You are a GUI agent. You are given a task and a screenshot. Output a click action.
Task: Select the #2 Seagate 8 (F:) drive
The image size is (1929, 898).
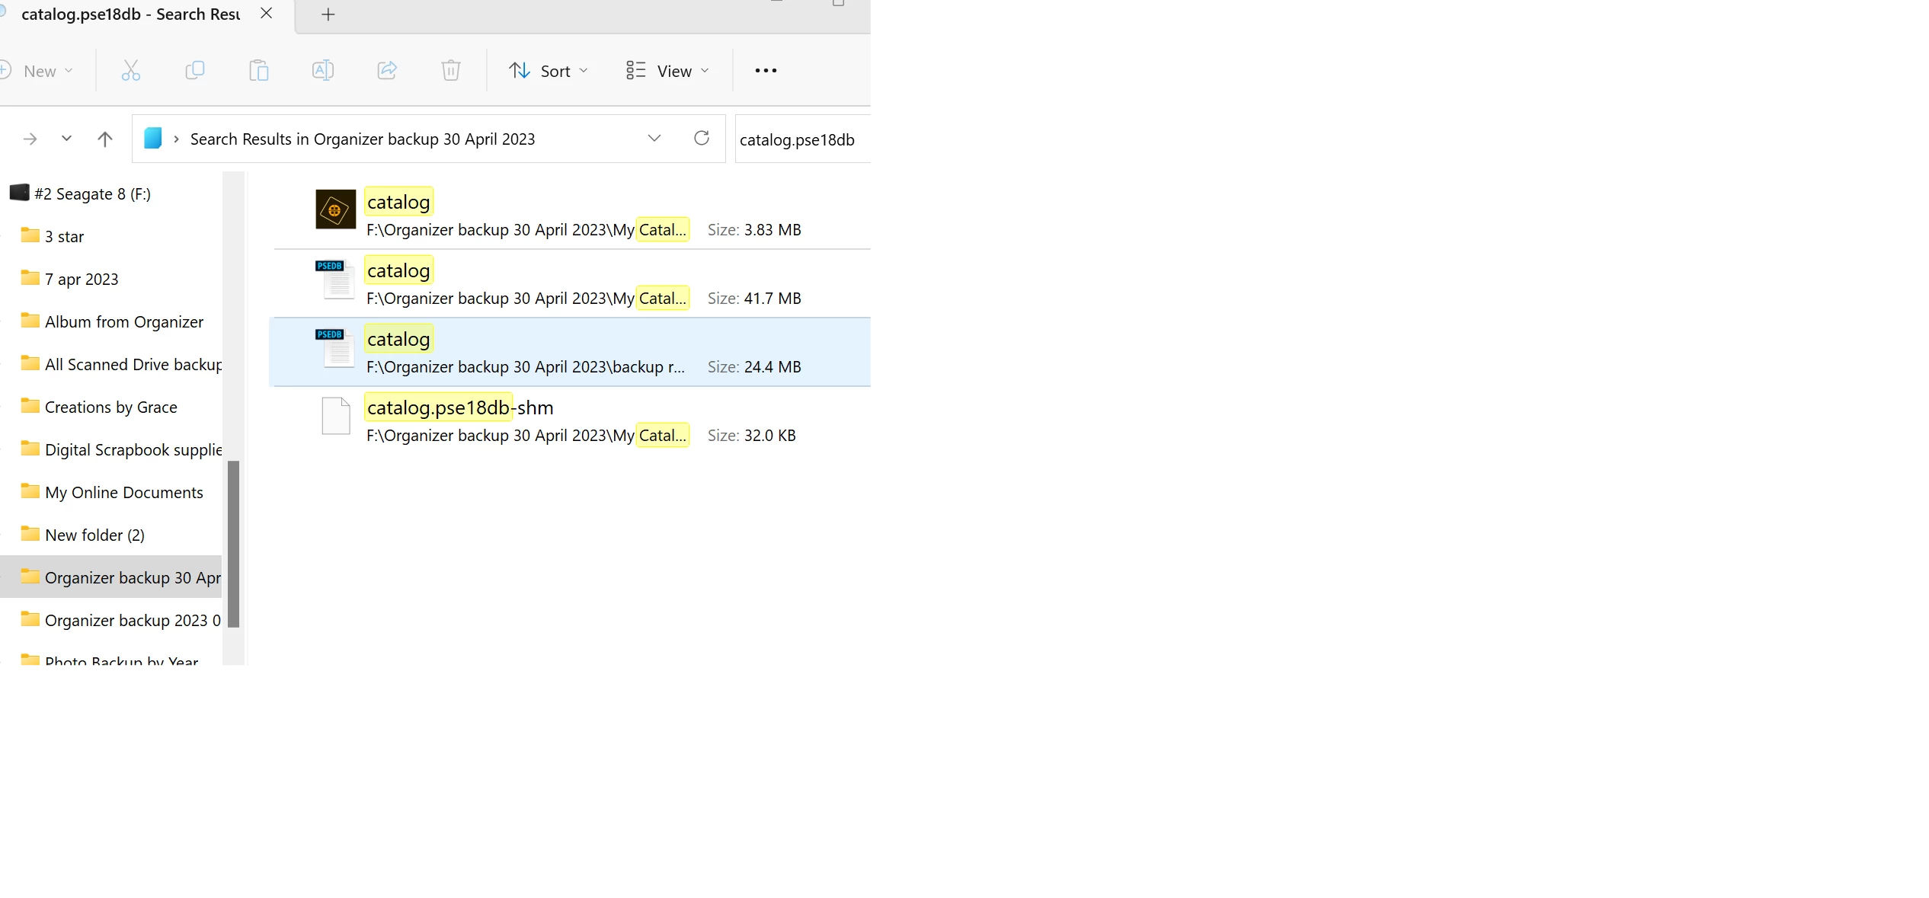92,194
